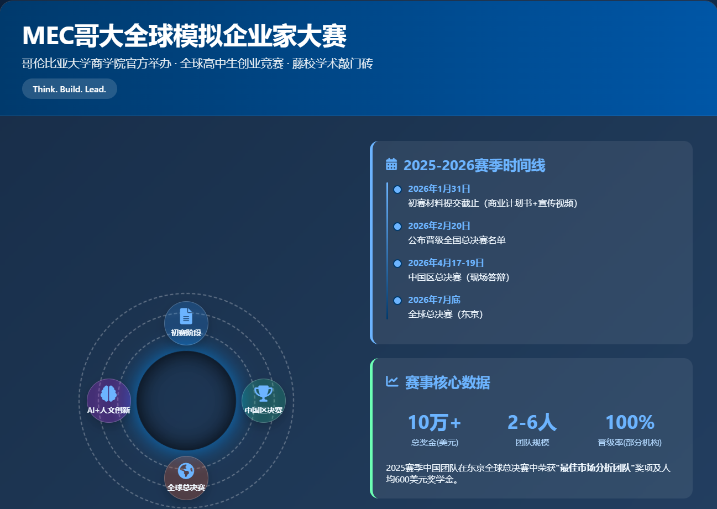Select the brain icon for AI+人文创新
The height and width of the screenshot is (509, 717).
click(x=109, y=393)
